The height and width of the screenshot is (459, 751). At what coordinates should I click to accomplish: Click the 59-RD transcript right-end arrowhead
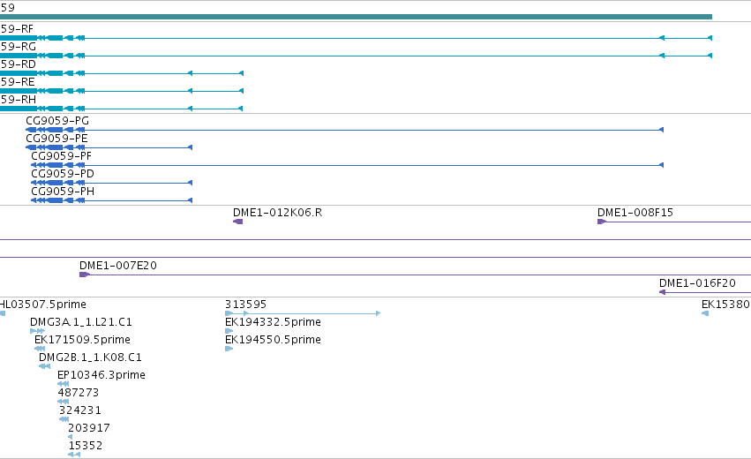point(241,73)
